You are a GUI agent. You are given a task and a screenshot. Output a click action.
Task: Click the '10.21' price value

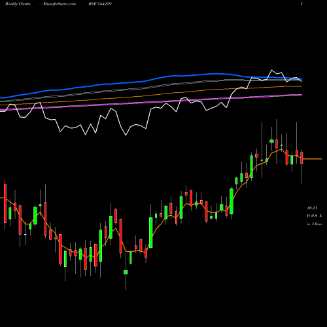click(312, 208)
